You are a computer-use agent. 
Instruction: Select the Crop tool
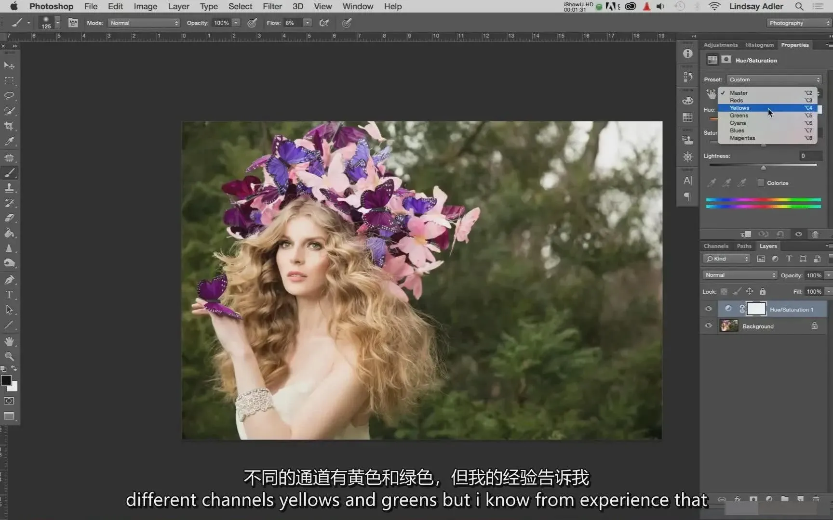(x=9, y=126)
